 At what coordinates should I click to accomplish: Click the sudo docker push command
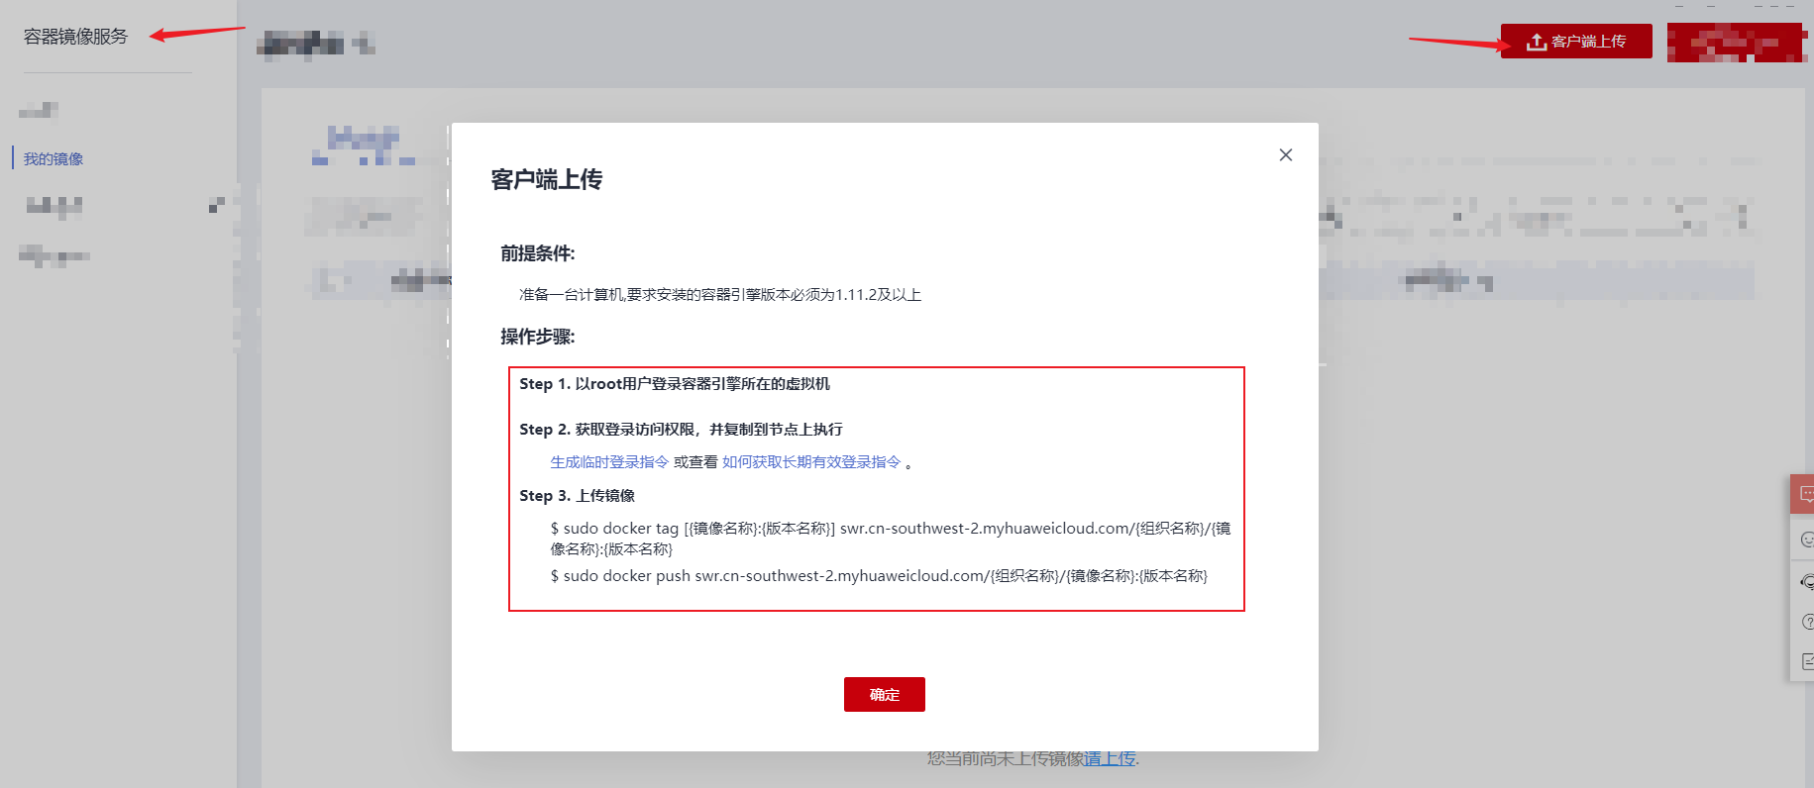pyautogui.click(x=879, y=576)
